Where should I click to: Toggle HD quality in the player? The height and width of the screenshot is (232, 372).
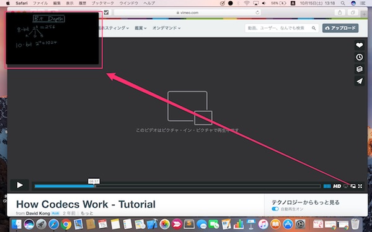(x=337, y=186)
